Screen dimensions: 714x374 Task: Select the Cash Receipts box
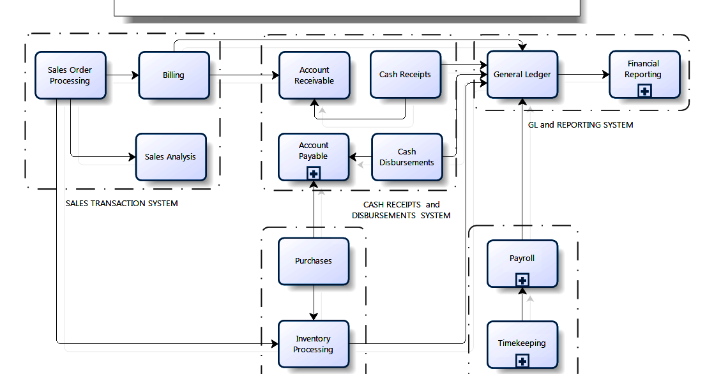pos(406,75)
